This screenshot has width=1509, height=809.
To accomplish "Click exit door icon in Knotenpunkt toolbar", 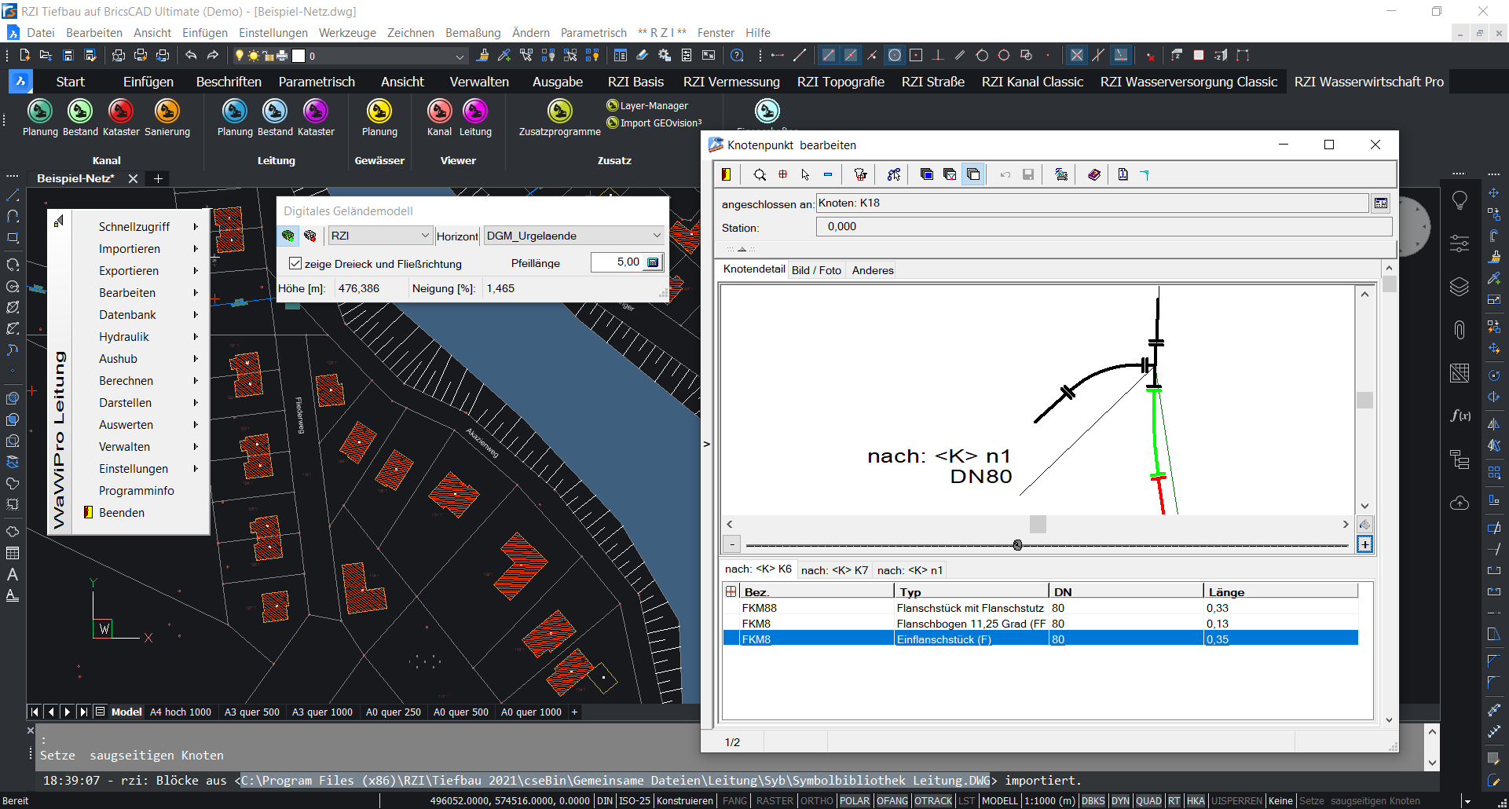I will (727, 174).
